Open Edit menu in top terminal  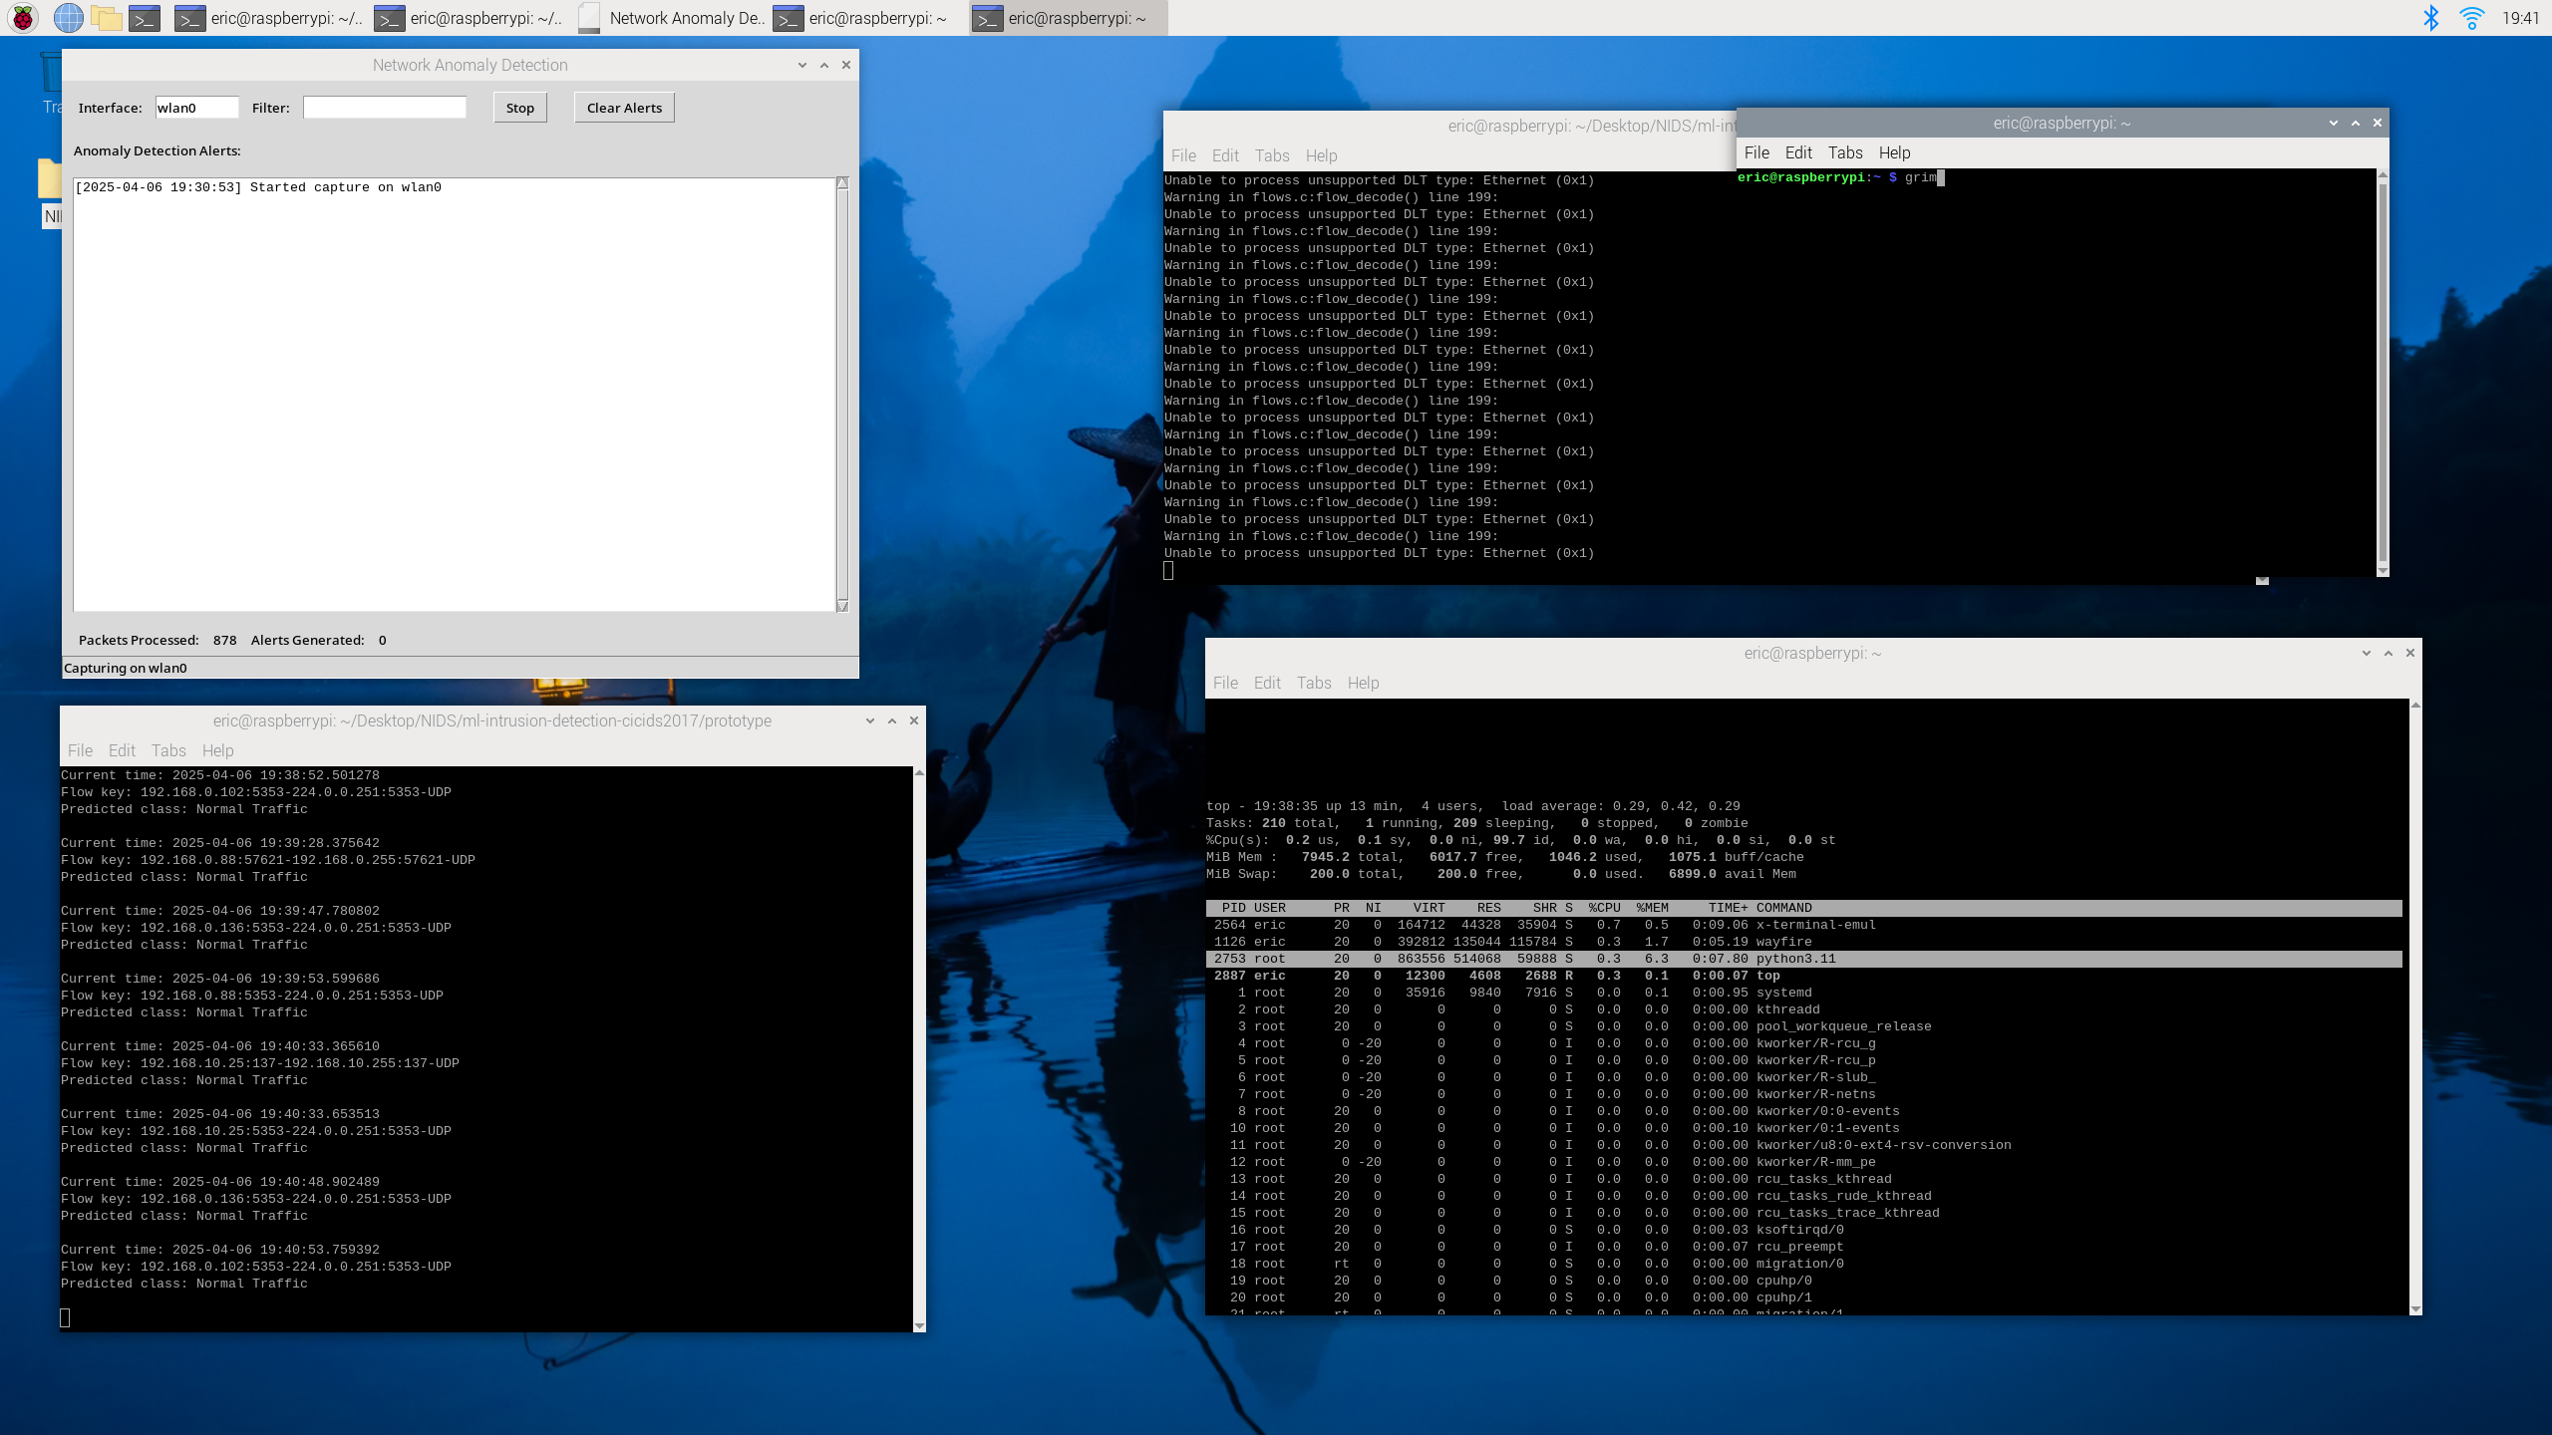click(x=1267, y=683)
